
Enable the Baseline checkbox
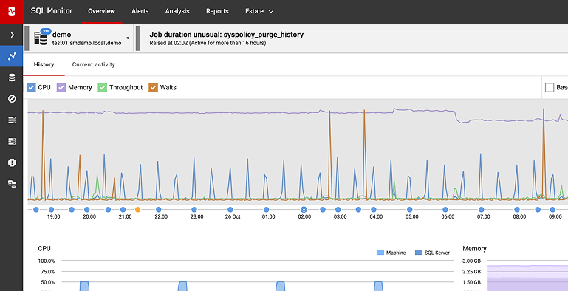click(x=550, y=87)
